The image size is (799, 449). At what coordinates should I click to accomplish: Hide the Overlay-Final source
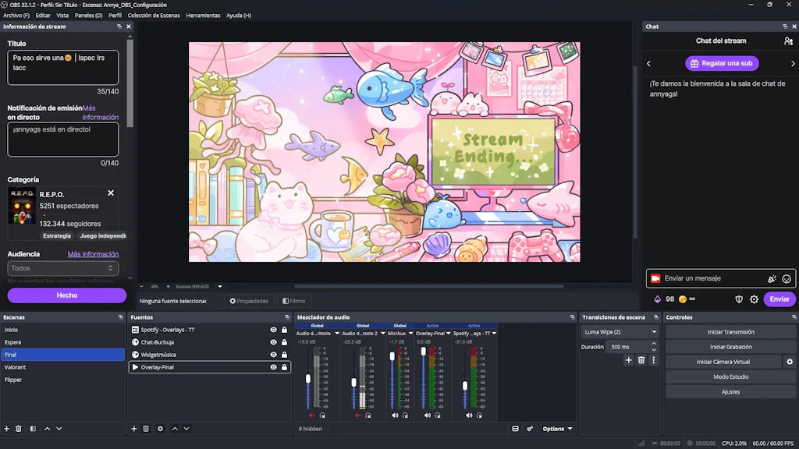pyautogui.click(x=273, y=367)
